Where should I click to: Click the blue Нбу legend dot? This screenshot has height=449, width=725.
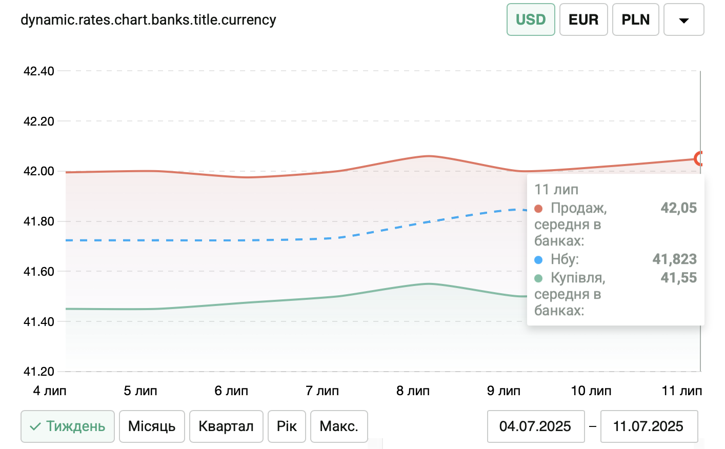pos(538,260)
